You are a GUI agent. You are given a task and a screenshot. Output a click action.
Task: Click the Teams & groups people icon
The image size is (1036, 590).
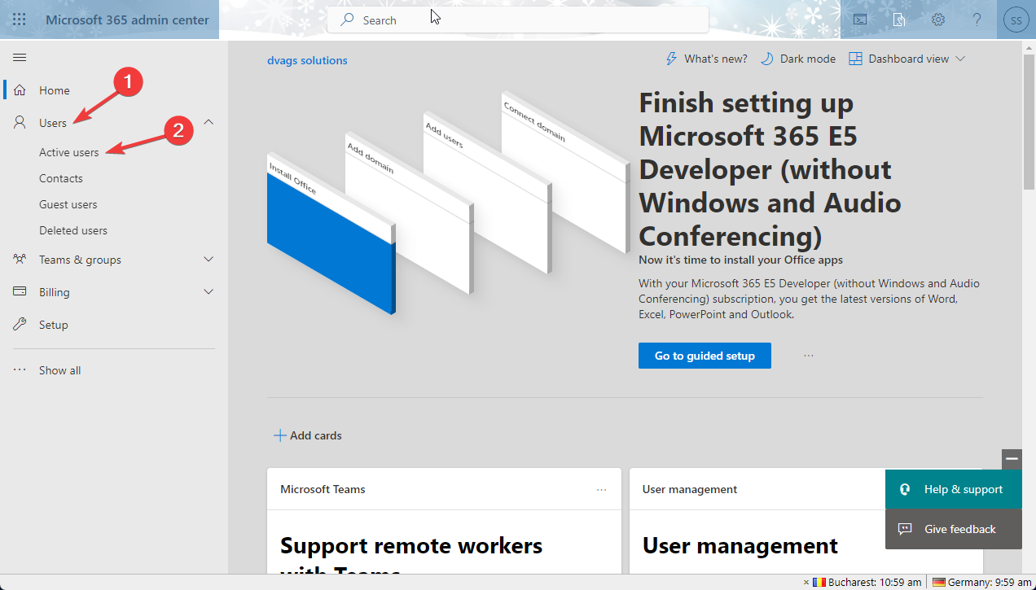coord(20,260)
